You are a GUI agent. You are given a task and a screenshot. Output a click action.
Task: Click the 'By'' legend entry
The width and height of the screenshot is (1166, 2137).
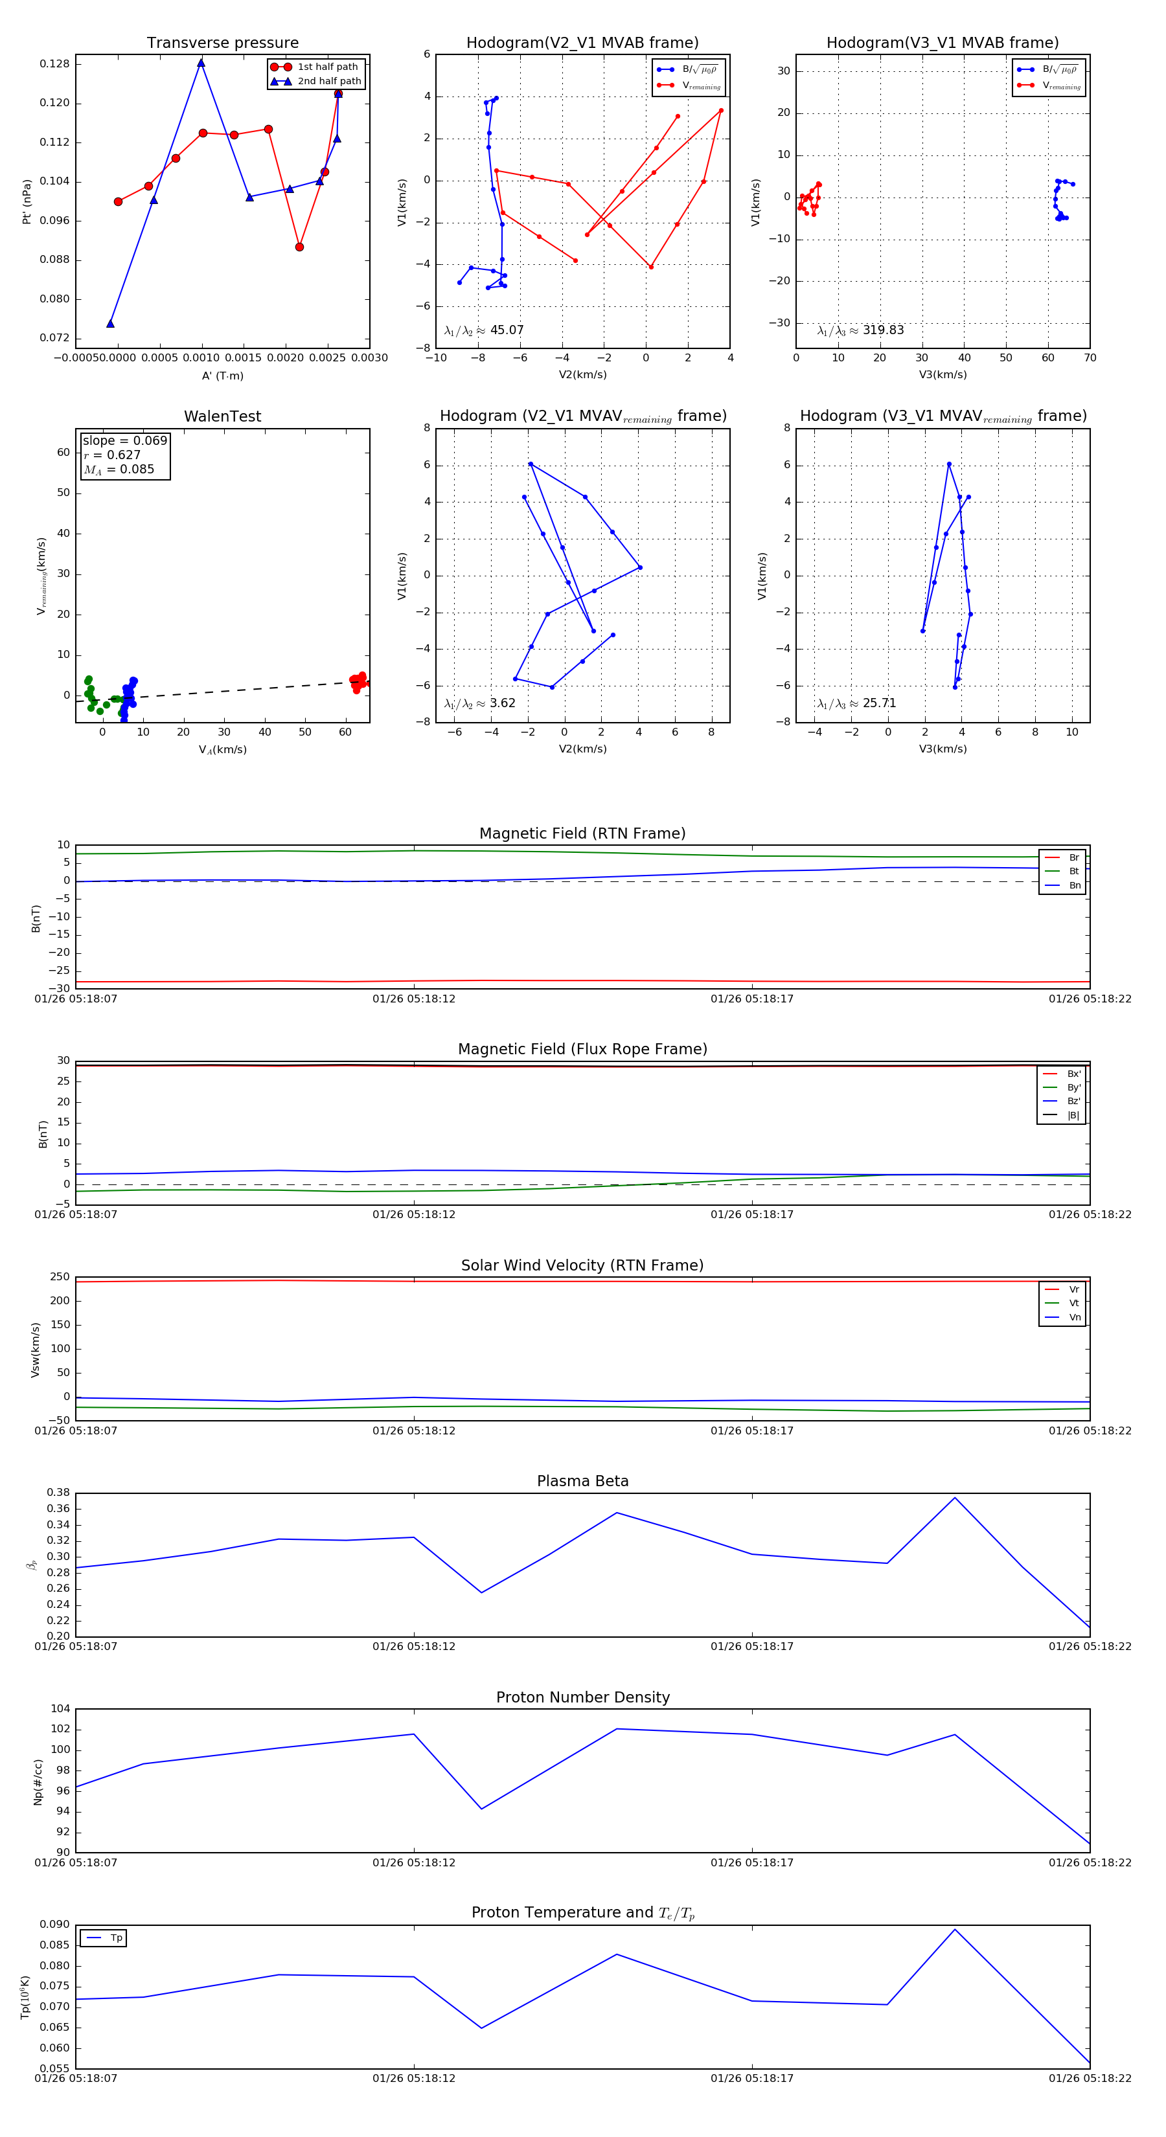click(1062, 1087)
